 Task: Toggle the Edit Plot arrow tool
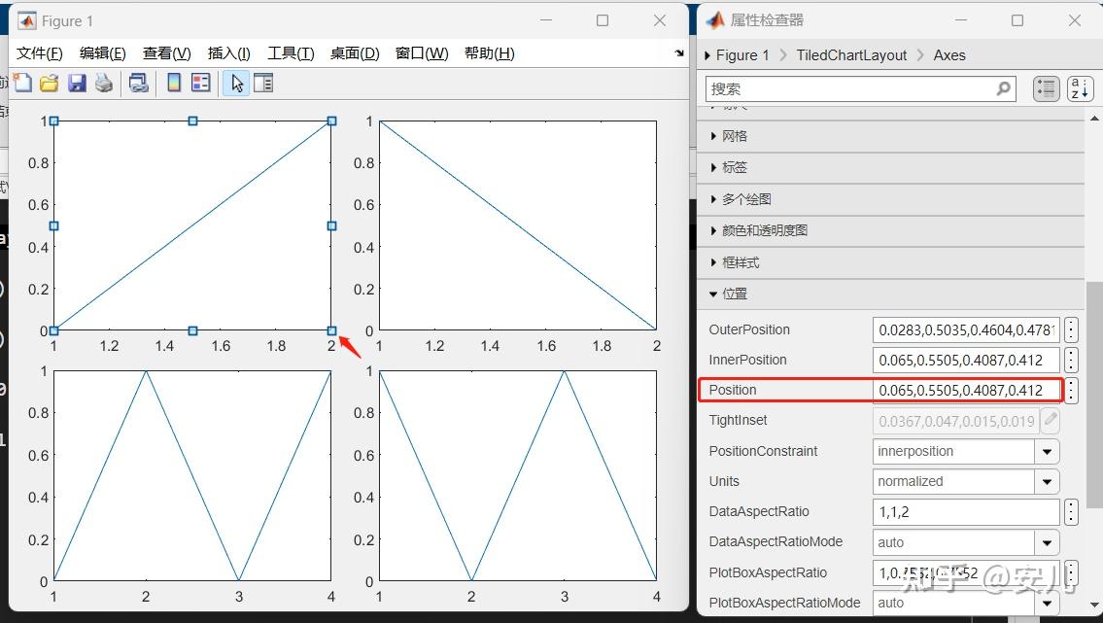[236, 83]
